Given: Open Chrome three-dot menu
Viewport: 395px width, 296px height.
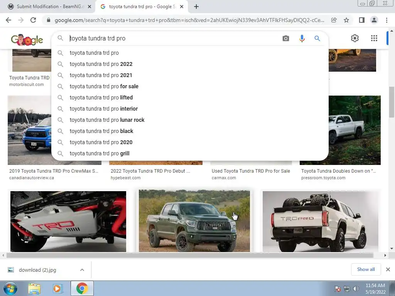Looking at the screenshot, I should pyautogui.click(x=387, y=20).
